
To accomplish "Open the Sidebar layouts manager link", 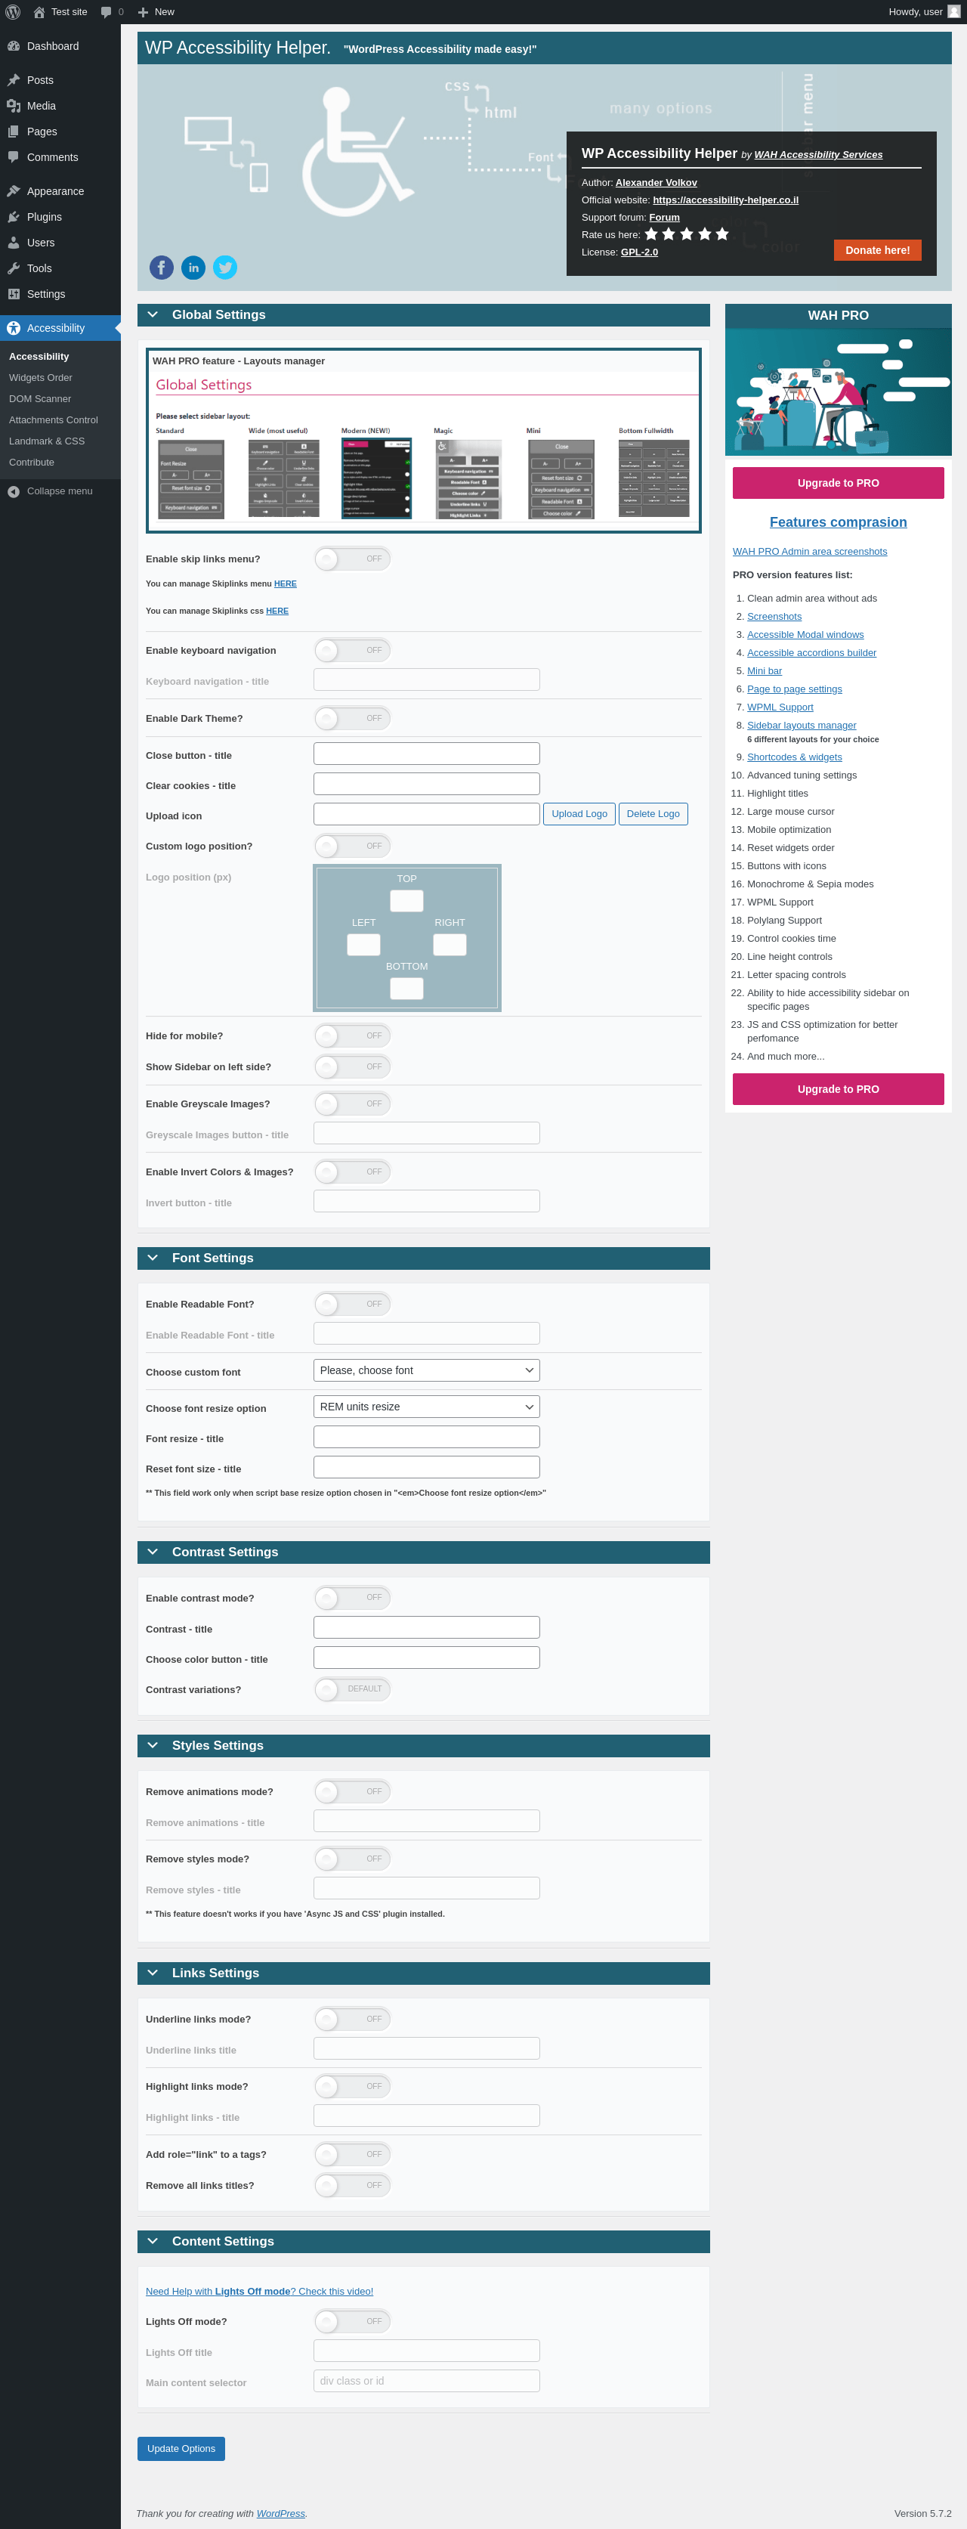I will (x=801, y=726).
